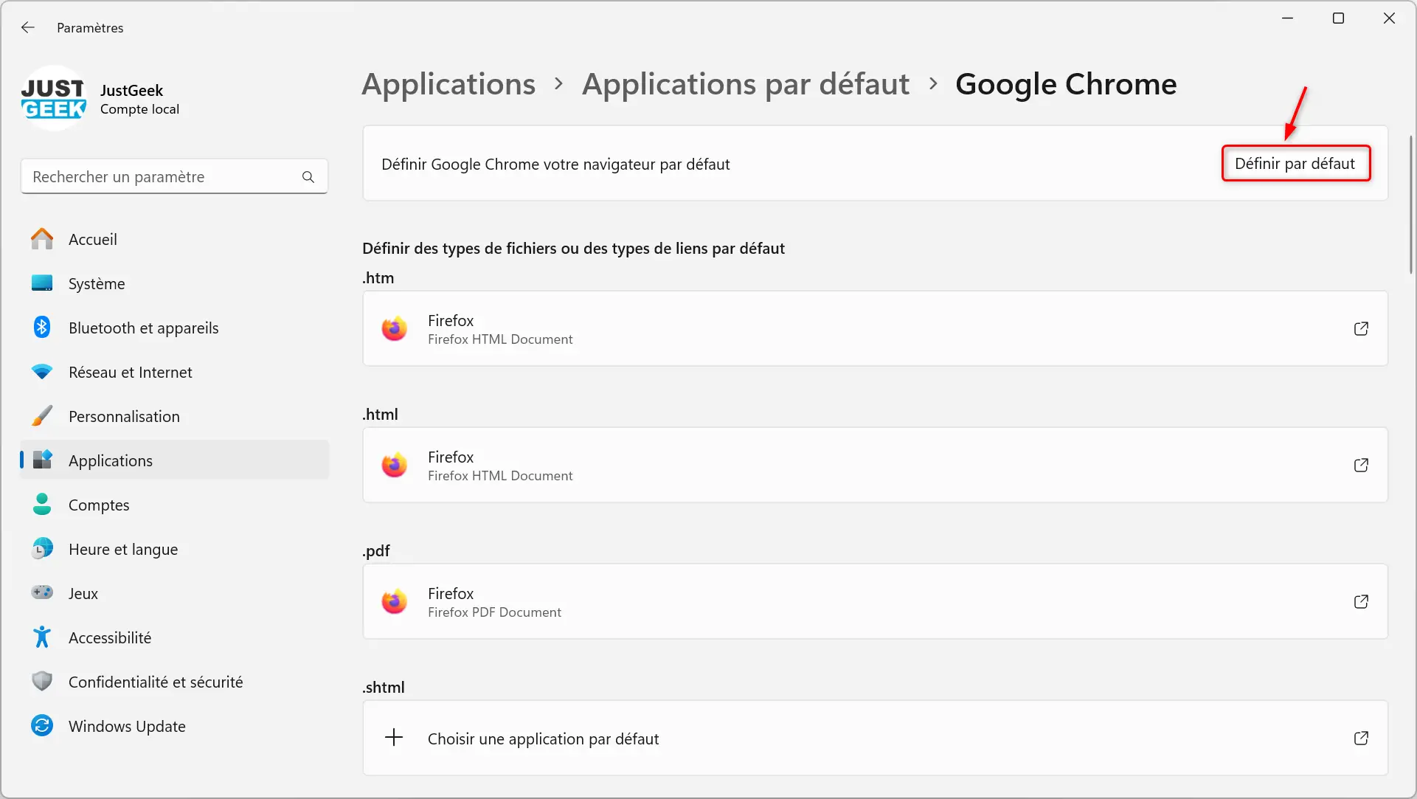The width and height of the screenshot is (1417, 799).
Task: Click the Firefox icon in .html row
Action: [x=395, y=465]
